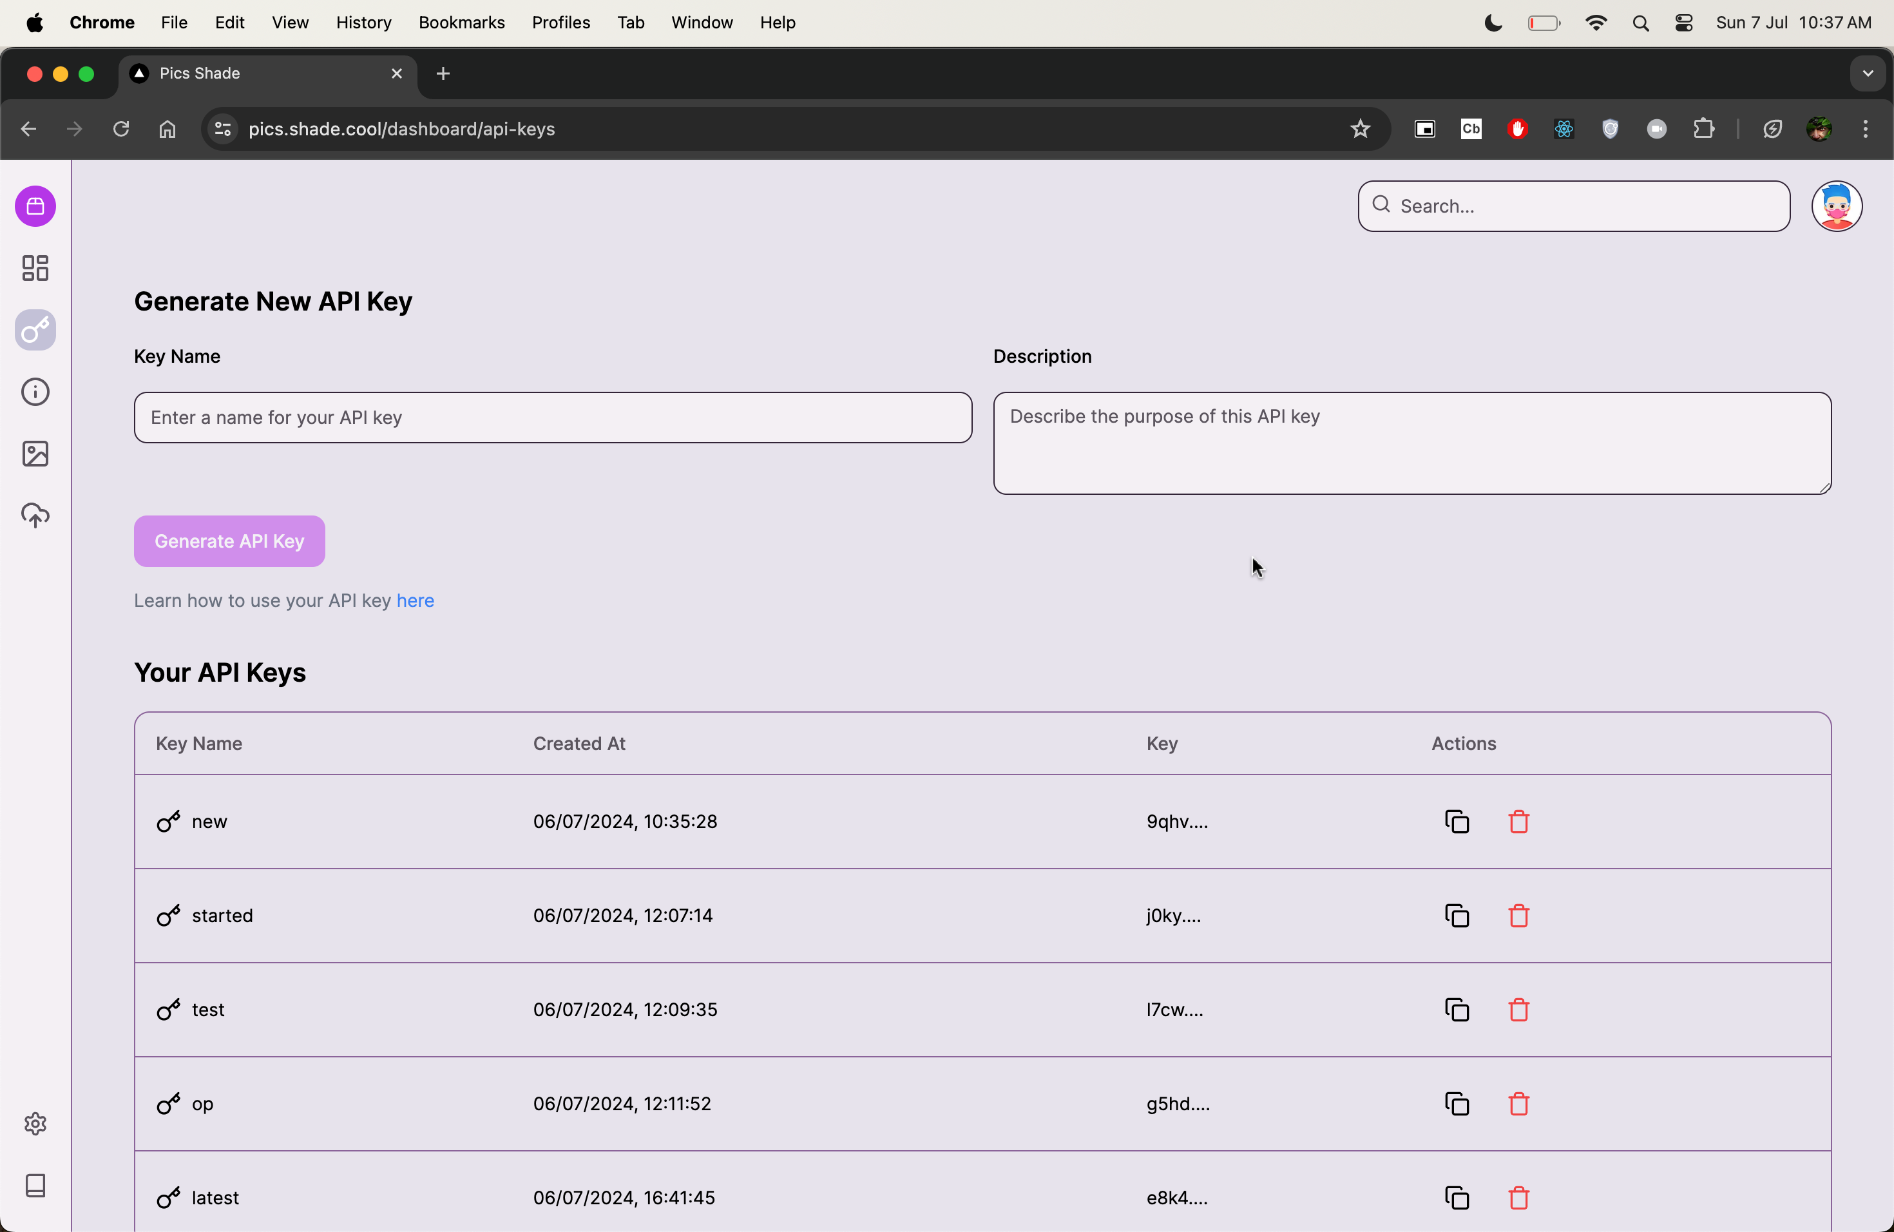This screenshot has height=1232, width=1894.
Task: Open Spotlight search in menu bar
Action: click(x=1640, y=23)
